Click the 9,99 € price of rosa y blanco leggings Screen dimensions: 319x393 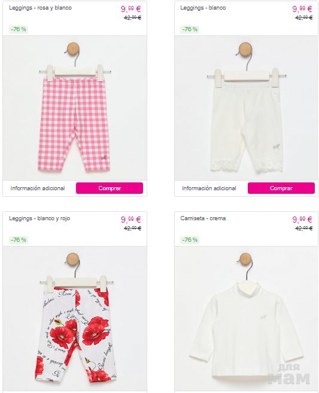tap(131, 9)
